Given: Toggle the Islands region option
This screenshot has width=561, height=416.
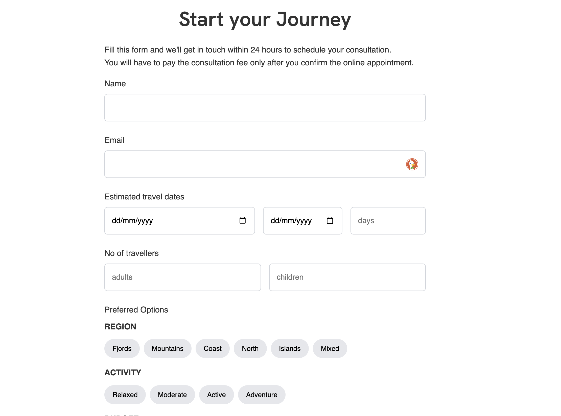Looking at the screenshot, I should (290, 348).
